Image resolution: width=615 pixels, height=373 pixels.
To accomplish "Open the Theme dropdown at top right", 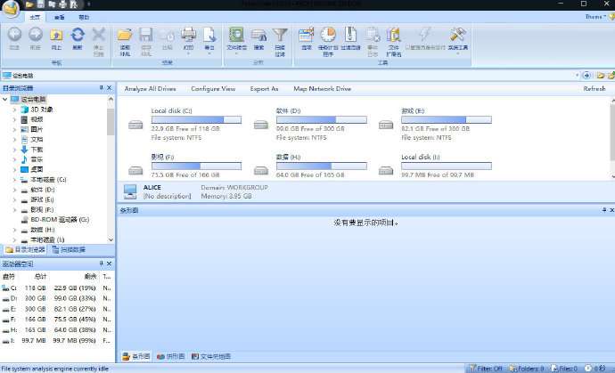I will click(x=596, y=17).
